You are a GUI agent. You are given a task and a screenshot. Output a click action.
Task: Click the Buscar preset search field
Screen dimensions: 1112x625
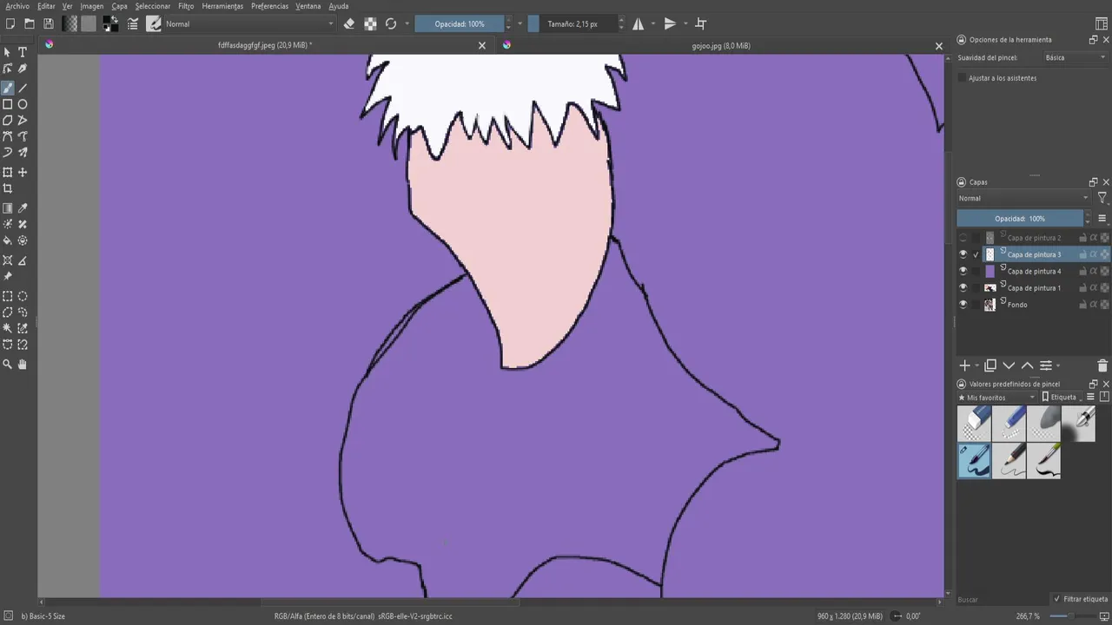tap(1002, 599)
